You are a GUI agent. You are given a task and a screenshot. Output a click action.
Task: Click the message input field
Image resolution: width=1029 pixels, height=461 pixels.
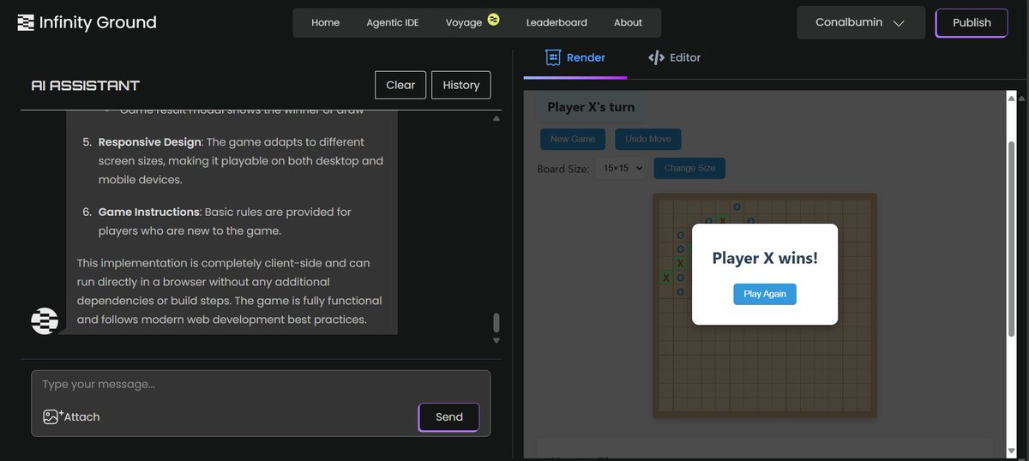(x=261, y=385)
